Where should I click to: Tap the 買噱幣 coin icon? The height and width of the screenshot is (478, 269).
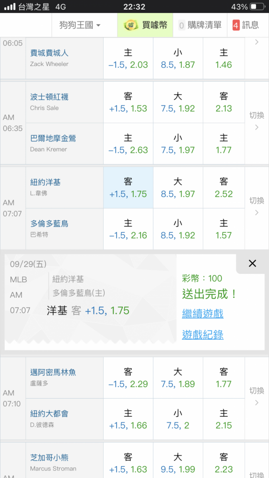pyautogui.click(x=131, y=25)
